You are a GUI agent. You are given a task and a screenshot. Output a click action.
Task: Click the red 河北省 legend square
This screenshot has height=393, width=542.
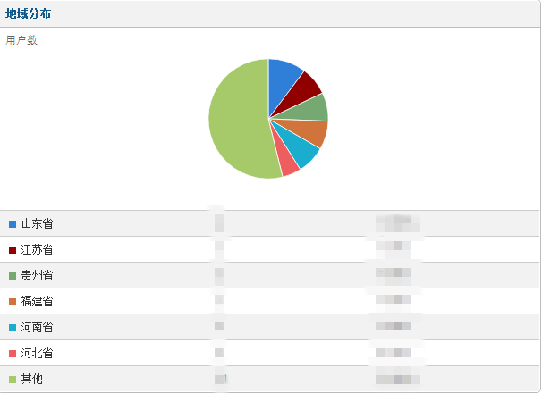(13, 353)
